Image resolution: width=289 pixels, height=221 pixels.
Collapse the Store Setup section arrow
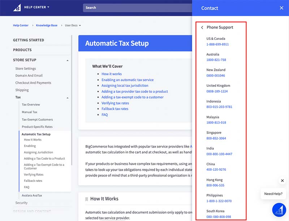click(x=68, y=60)
